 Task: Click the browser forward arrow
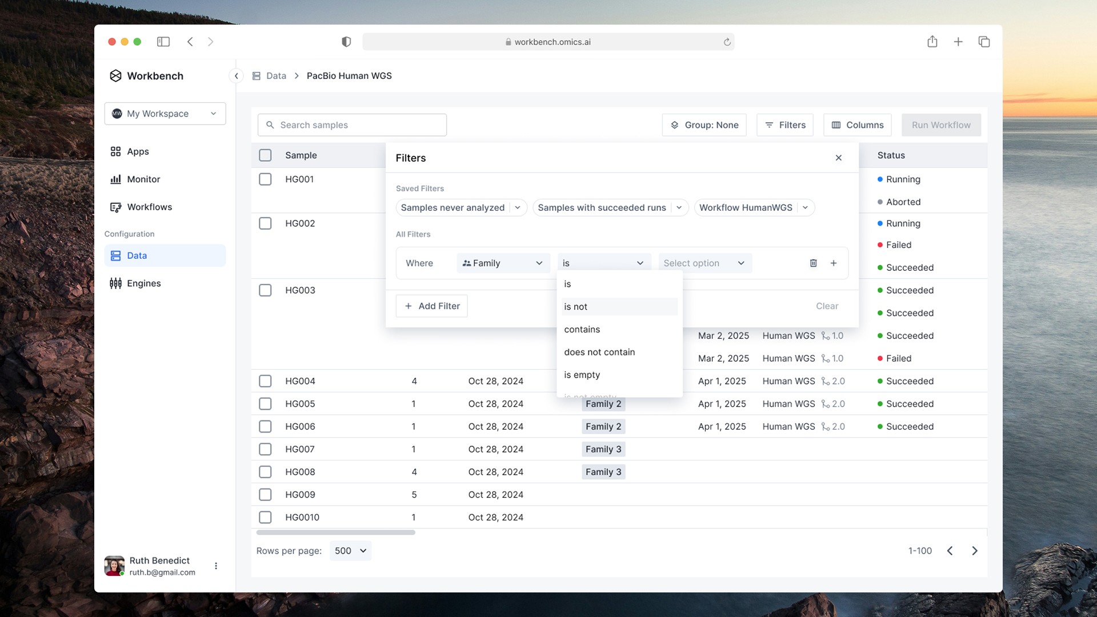(x=210, y=42)
